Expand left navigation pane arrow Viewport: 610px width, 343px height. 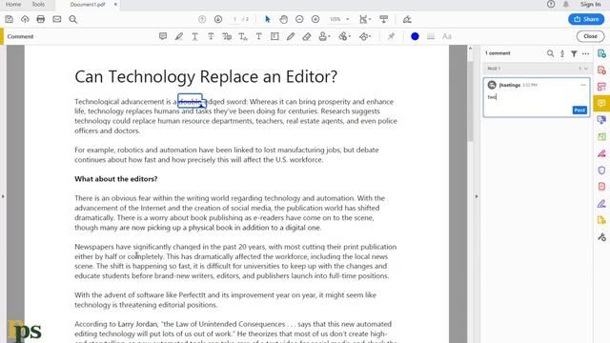[3, 196]
